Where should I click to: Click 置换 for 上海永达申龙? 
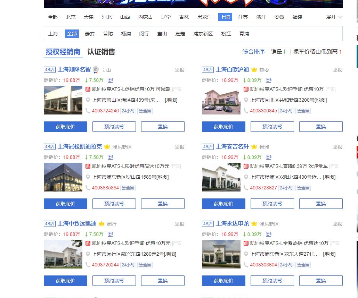click(x=321, y=281)
